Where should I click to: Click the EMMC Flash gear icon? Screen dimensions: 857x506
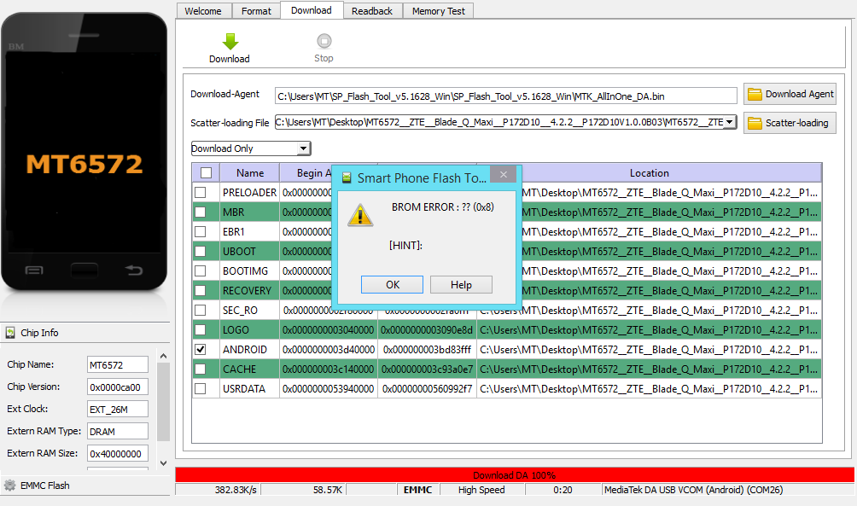point(10,486)
